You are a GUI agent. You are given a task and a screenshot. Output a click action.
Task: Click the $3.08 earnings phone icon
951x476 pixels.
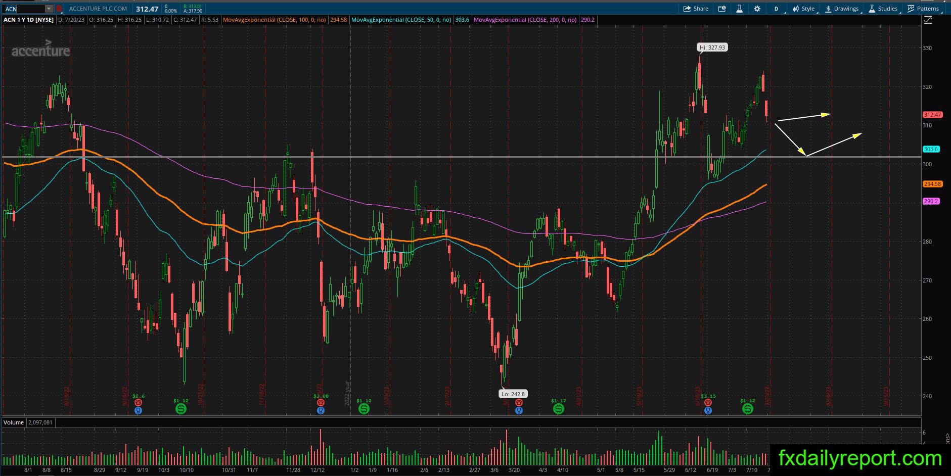pos(321,403)
